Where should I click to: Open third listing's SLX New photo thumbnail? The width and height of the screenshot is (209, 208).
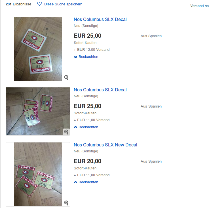(38, 174)
